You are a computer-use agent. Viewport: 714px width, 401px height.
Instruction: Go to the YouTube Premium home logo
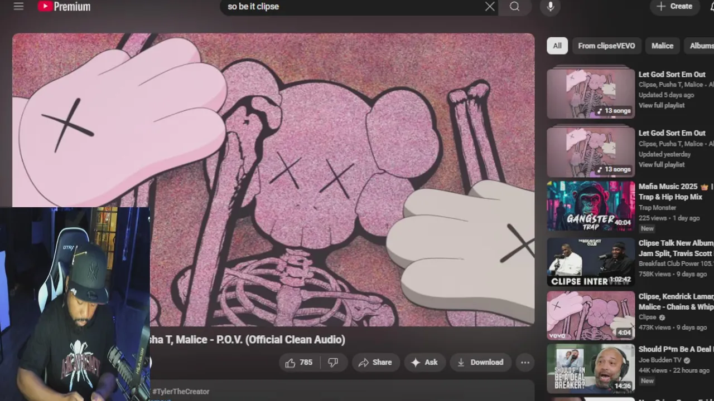click(64, 7)
